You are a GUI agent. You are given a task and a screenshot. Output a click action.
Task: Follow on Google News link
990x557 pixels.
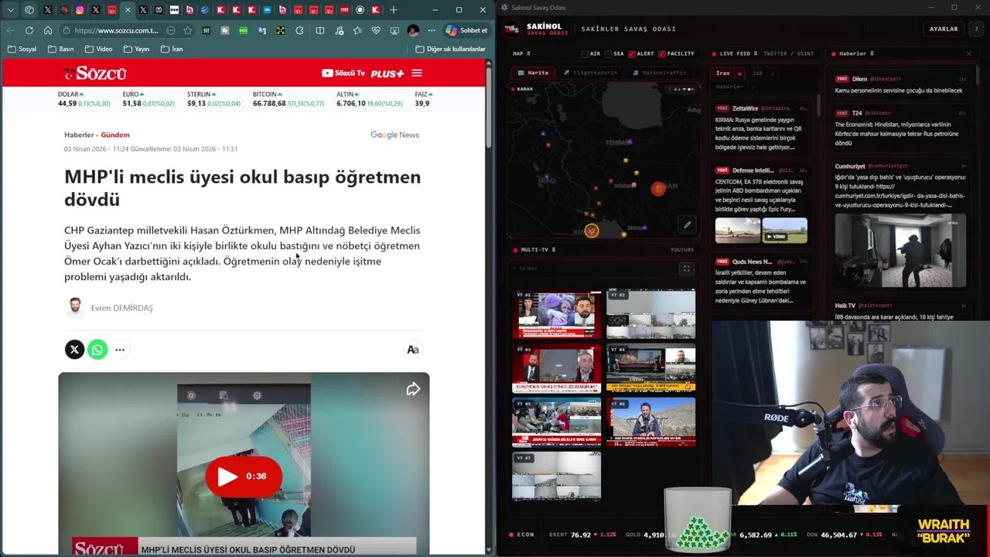394,135
